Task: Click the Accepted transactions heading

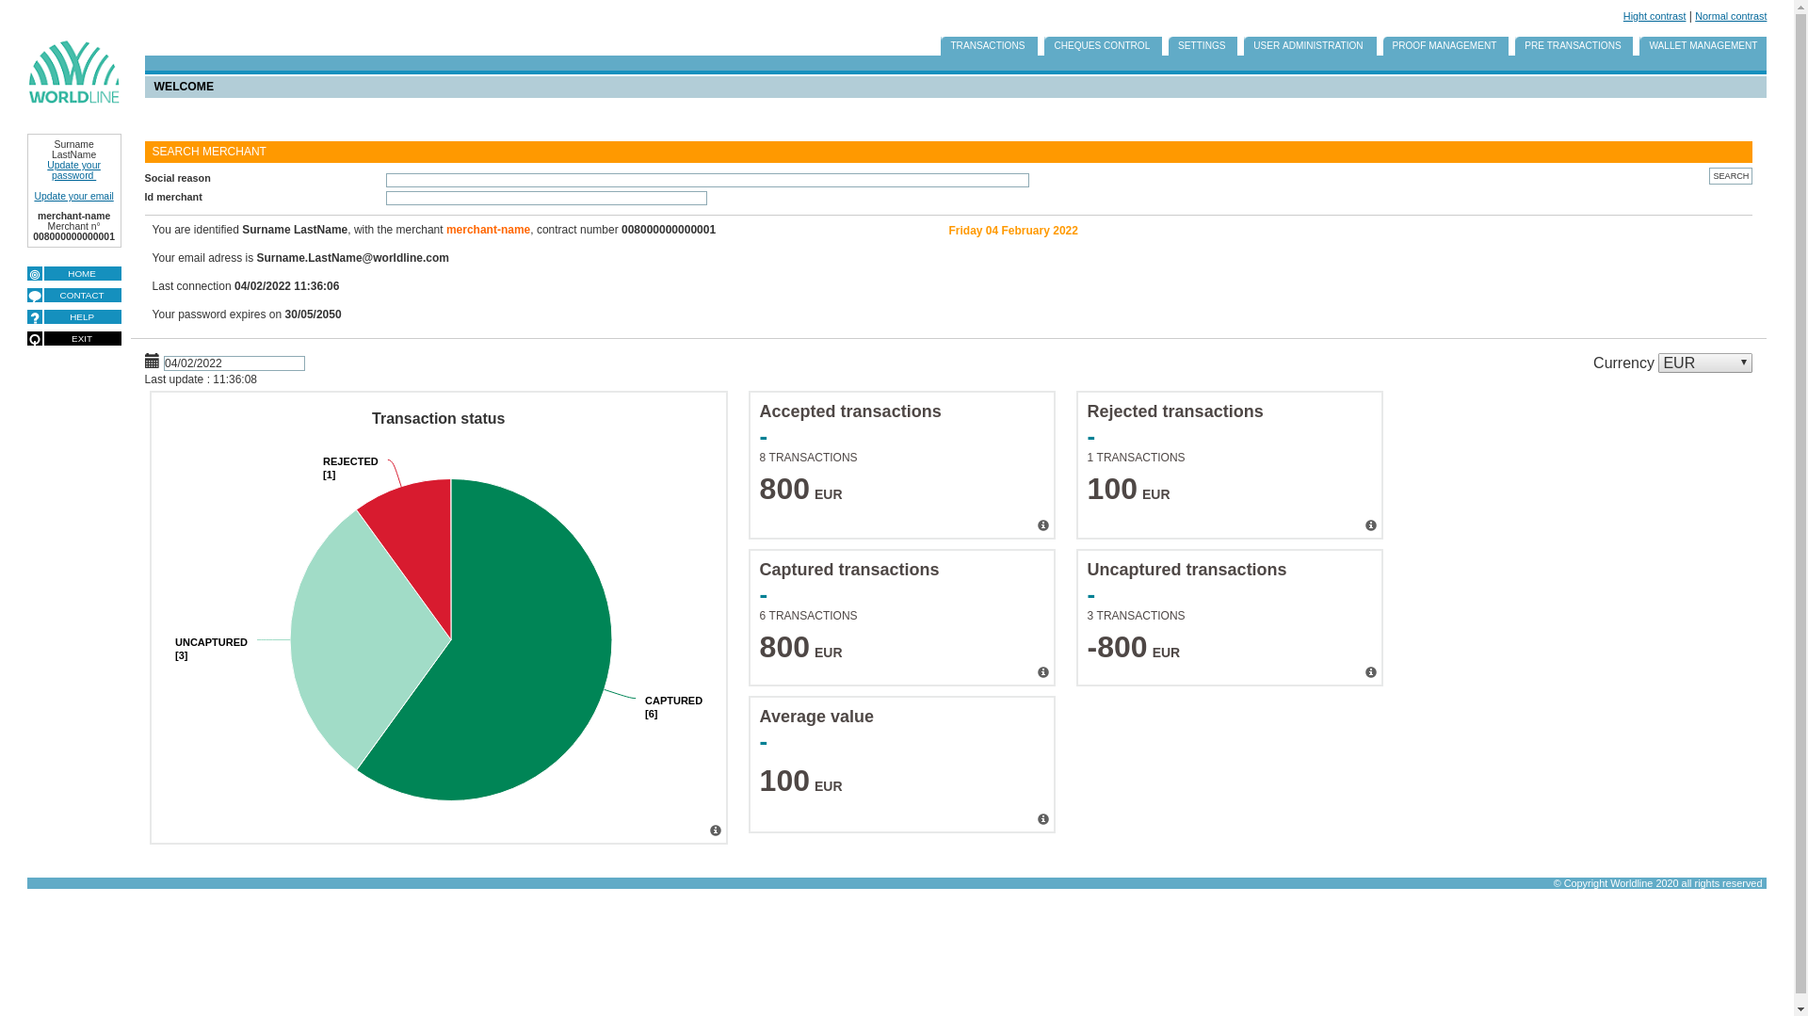Action: 850,411
